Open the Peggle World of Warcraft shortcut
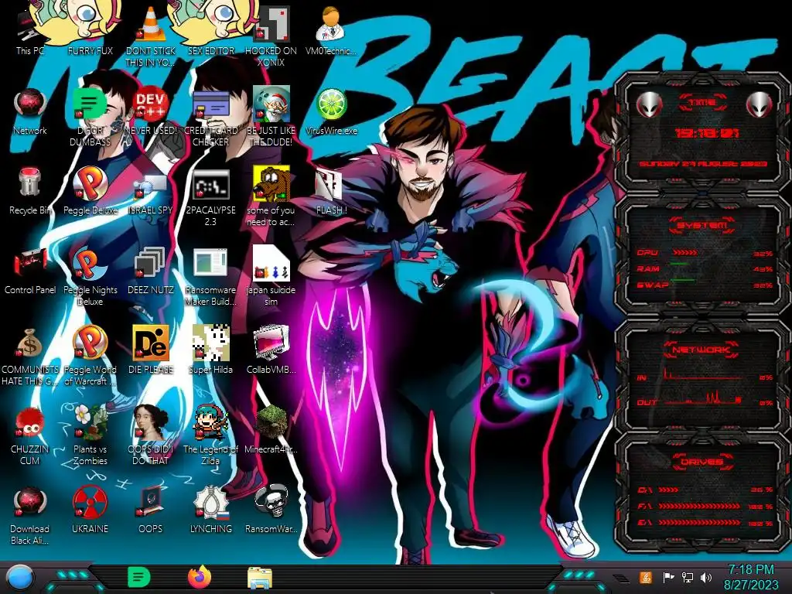The height and width of the screenshot is (594, 792). (90, 355)
